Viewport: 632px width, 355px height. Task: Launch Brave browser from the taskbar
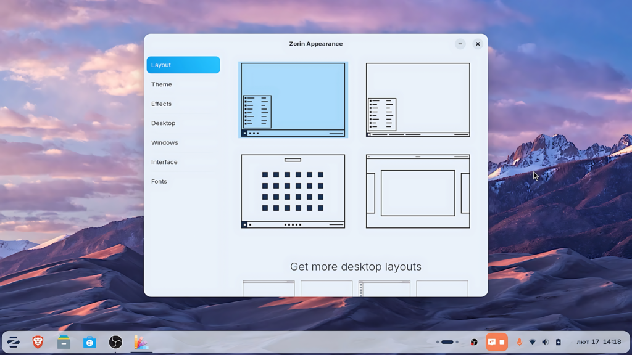[38, 342]
